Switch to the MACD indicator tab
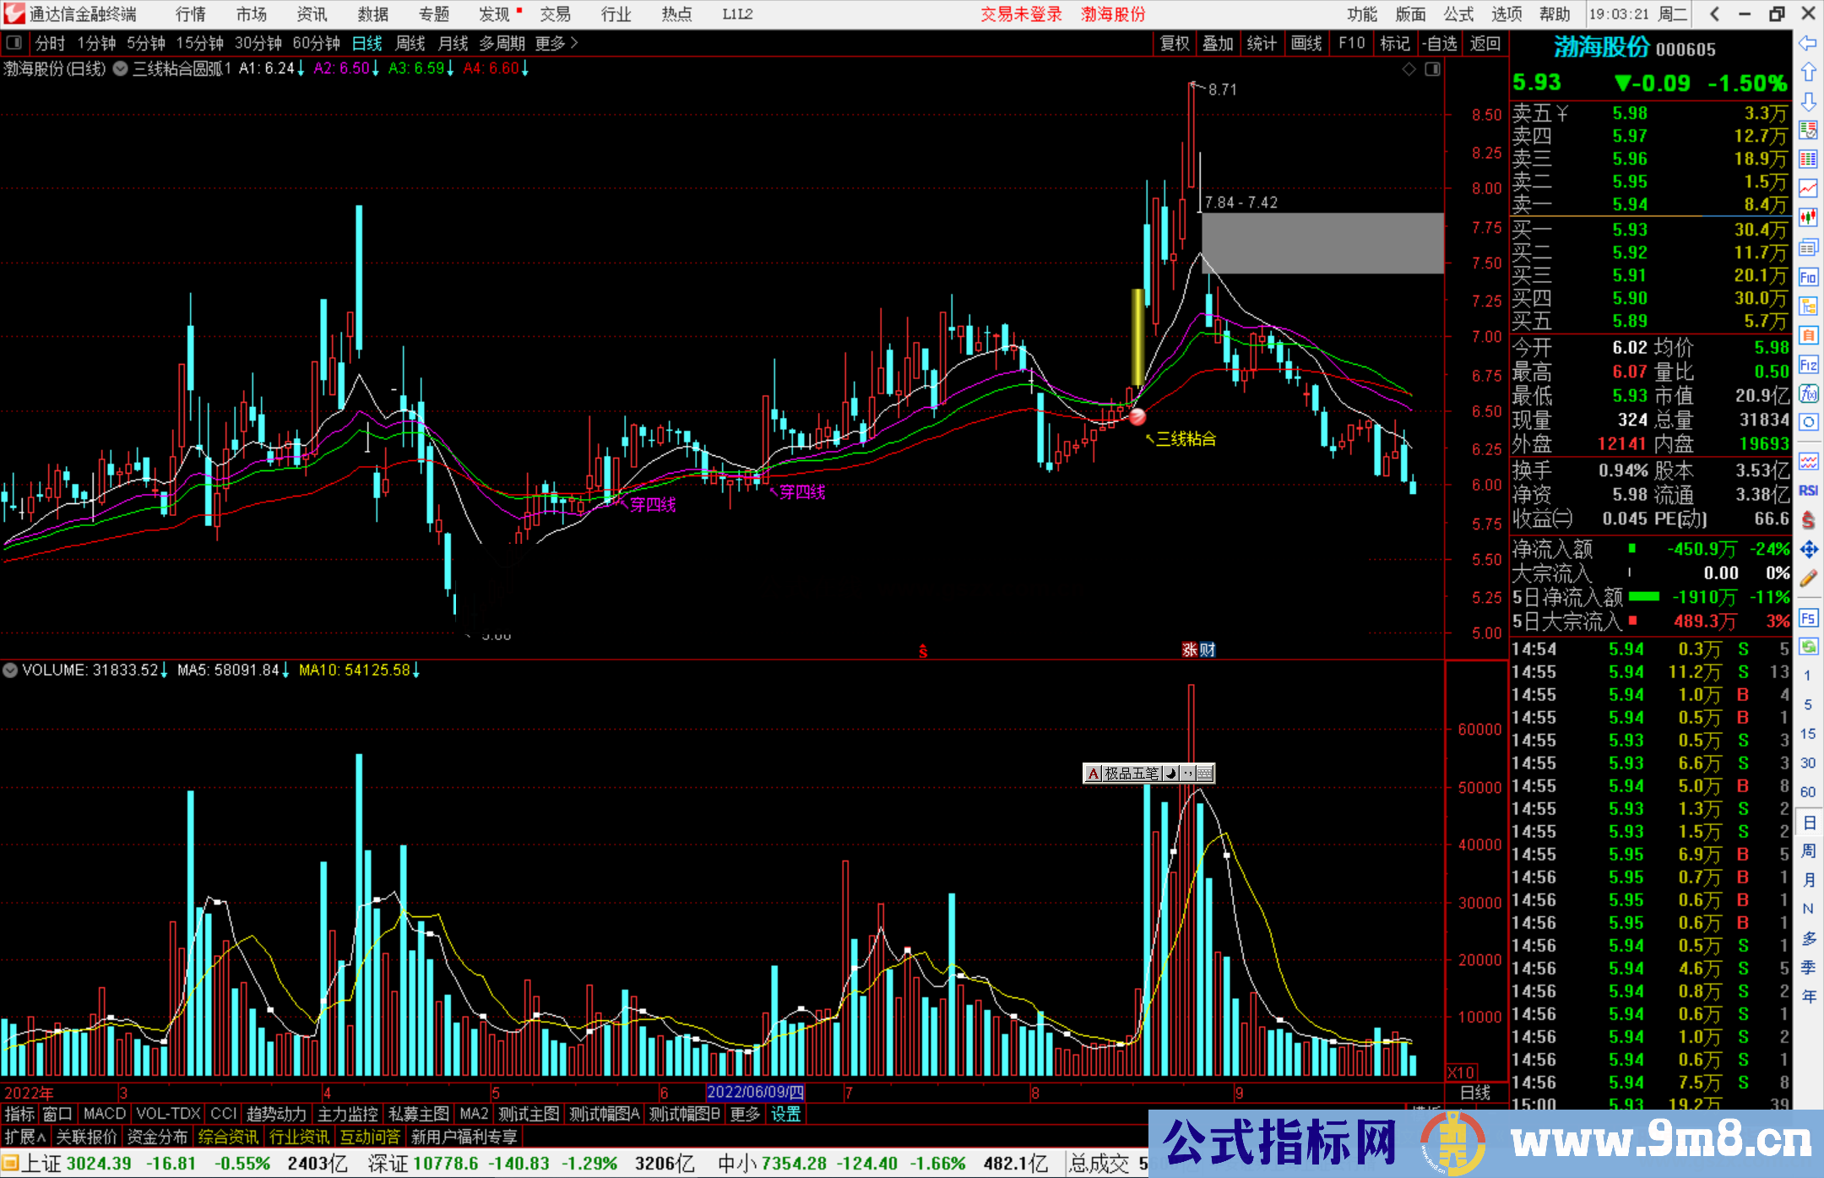This screenshot has height=1178, width=1824. pyautogui.click(x=104, y=1114)
